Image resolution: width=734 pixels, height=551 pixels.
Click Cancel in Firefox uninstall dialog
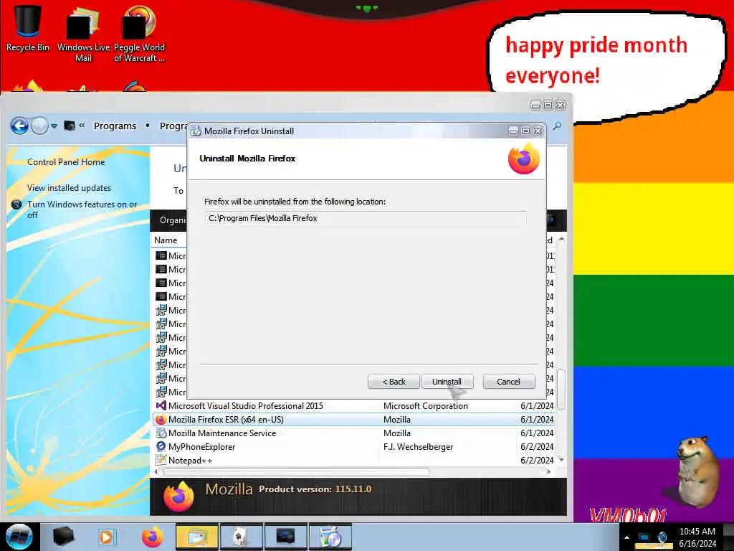pos(508,382)
